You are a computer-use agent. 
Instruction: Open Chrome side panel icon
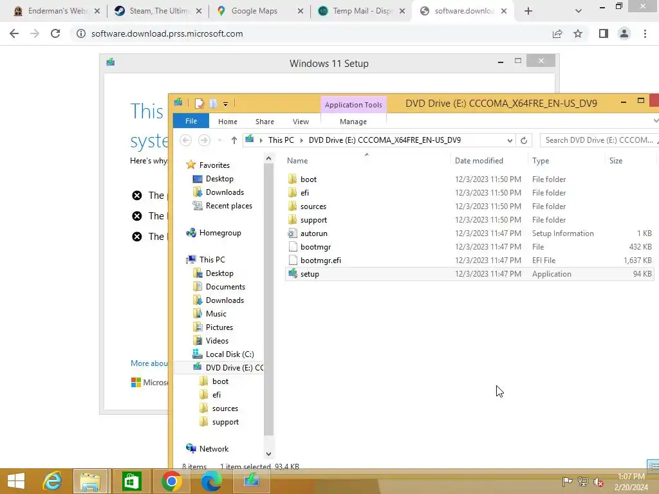tap(604, 33)
